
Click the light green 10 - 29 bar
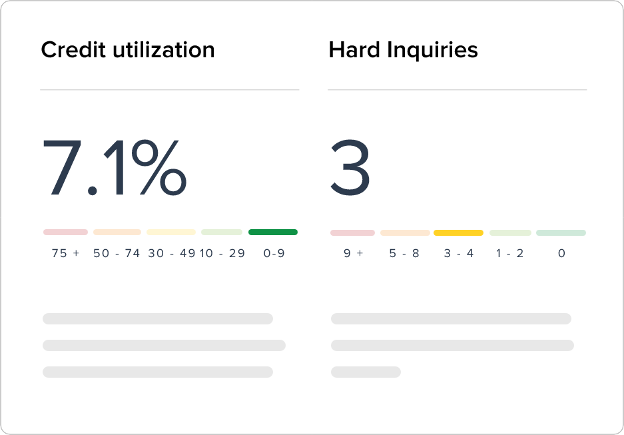(222, 232)
